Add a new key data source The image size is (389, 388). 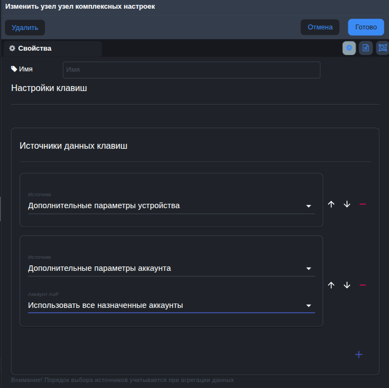point(359,355)
